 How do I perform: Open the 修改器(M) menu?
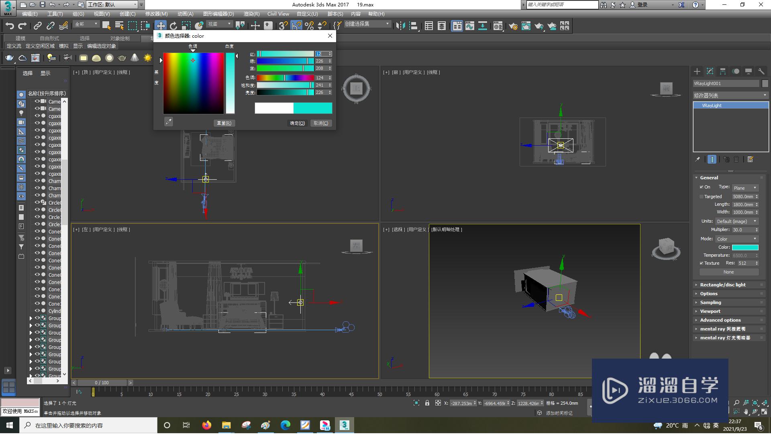[156, 14]
